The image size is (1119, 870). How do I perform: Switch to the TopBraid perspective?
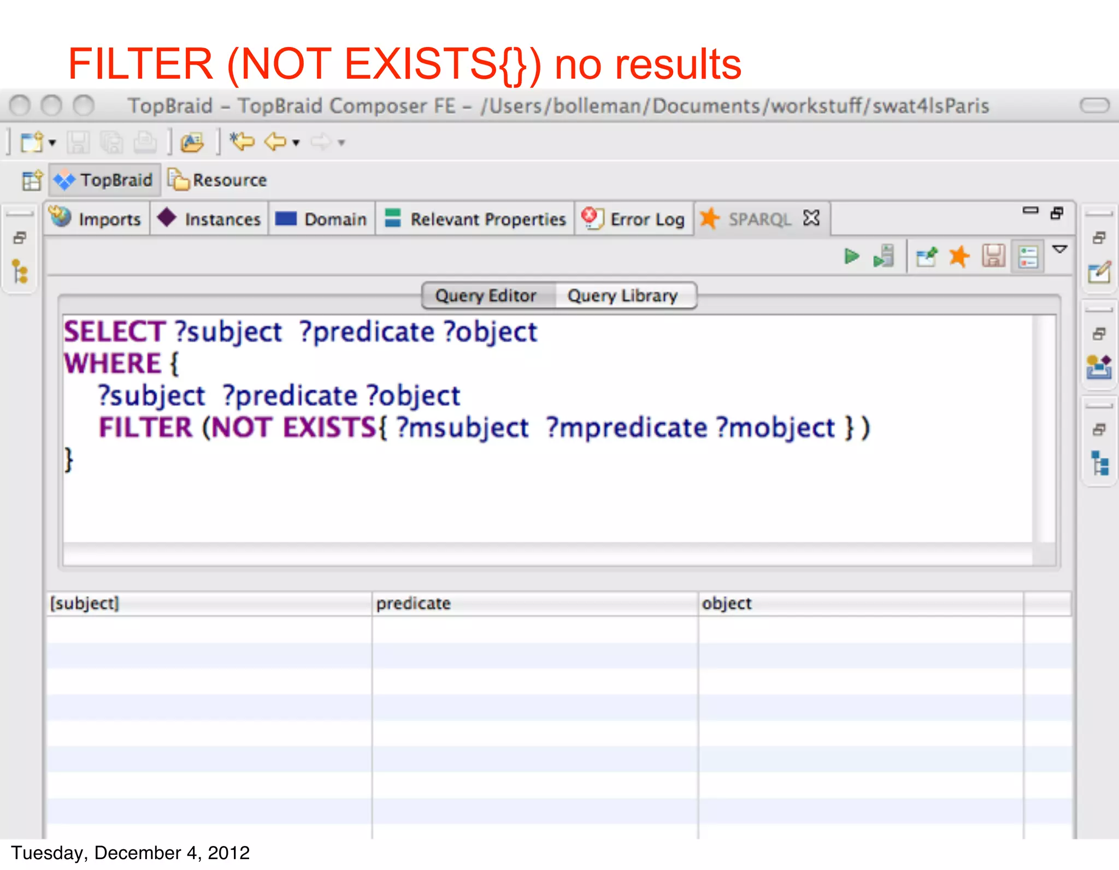(x=105, y=180)
